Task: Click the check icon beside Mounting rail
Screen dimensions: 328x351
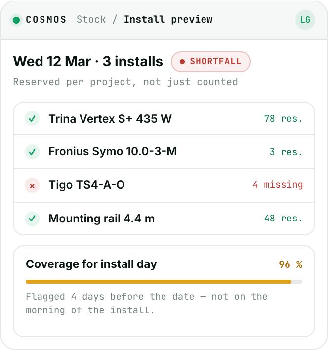Action: (32, 219)
